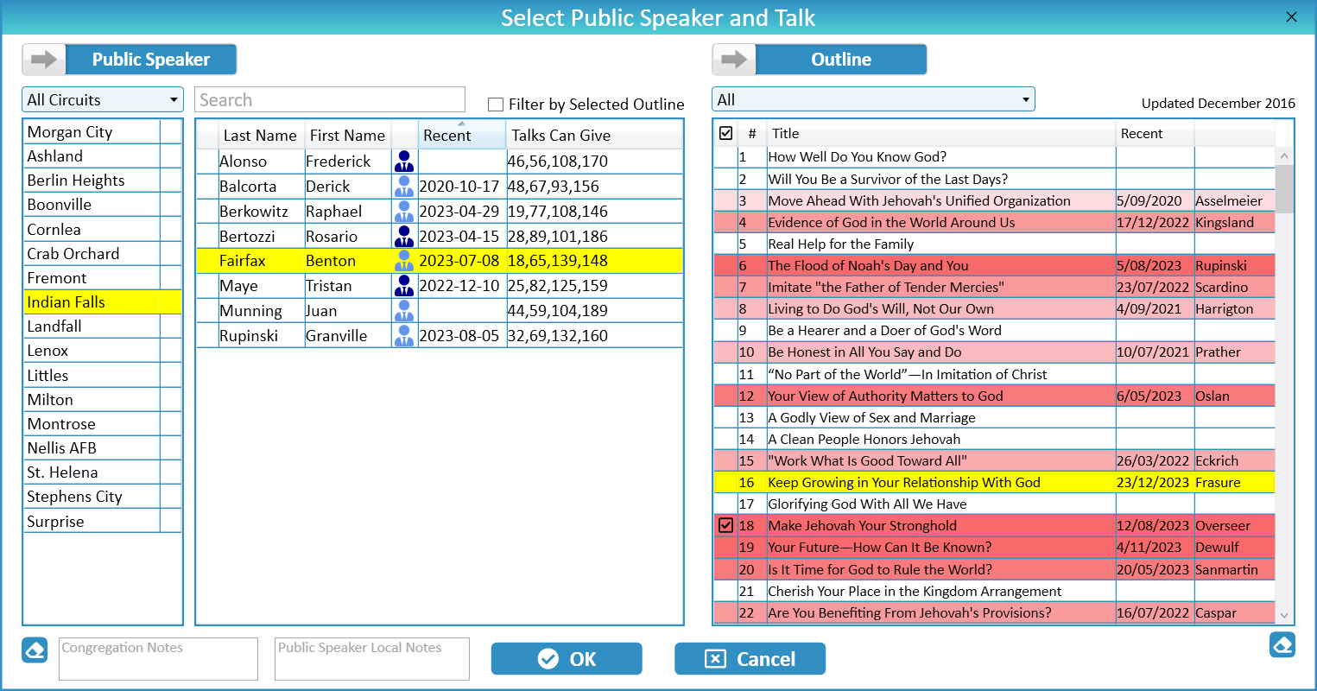Screen dimensions: 1317x691
Task: Select Landfall congregation
Action: [103, 326]
